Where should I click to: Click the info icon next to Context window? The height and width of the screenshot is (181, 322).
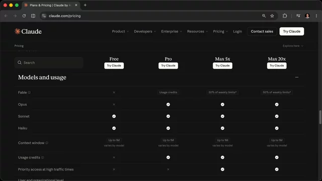(47, 143)
